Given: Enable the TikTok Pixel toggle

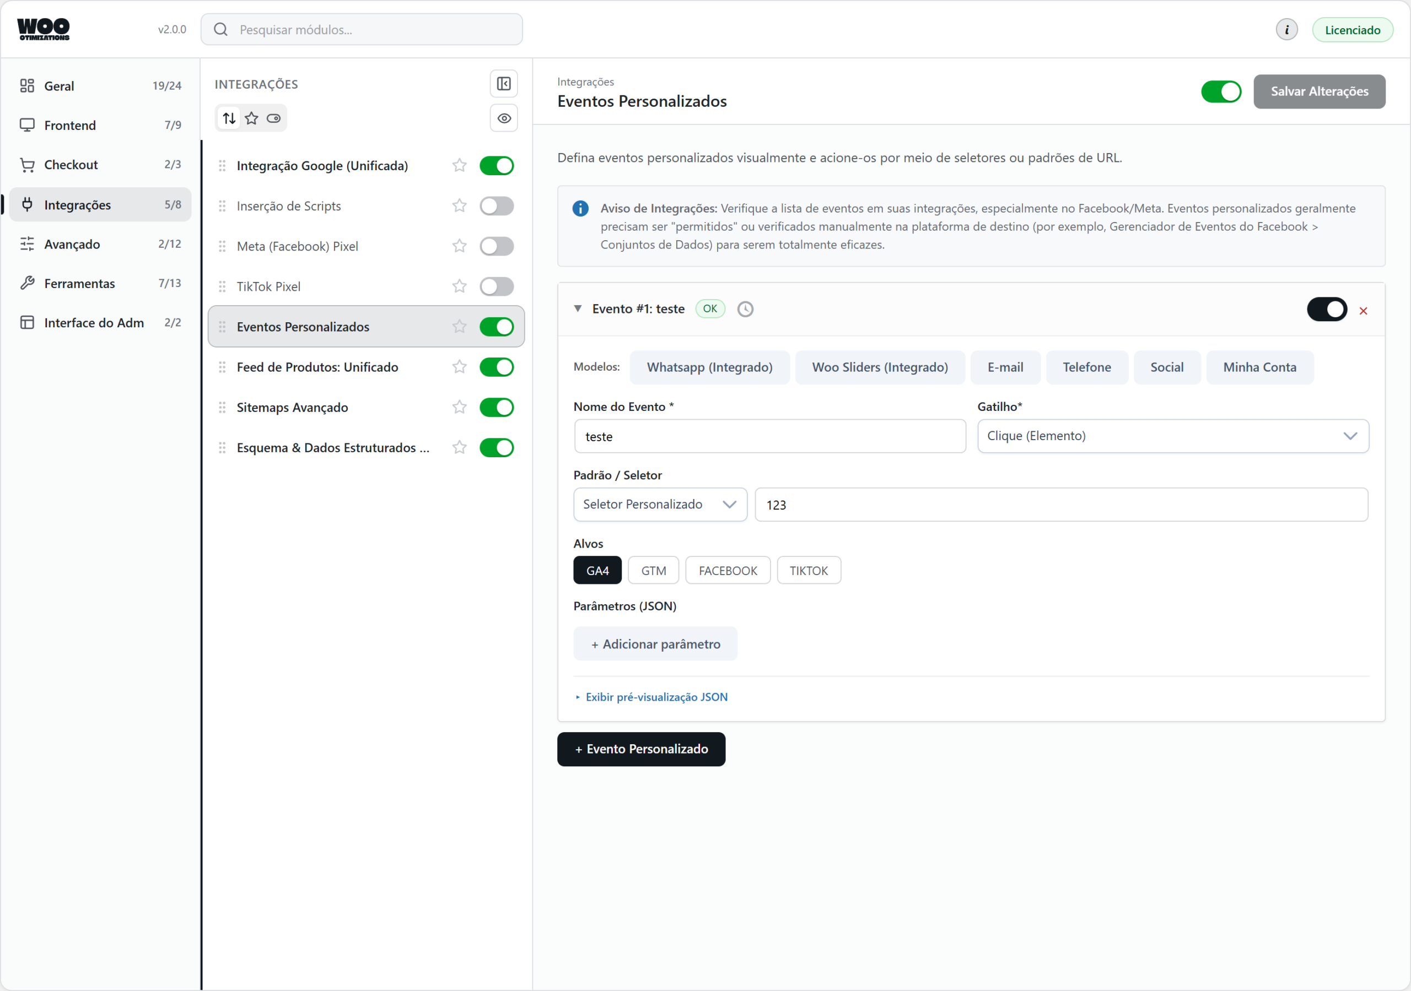Looking at the screenshot, I should pyautogui.click(x=496, y=286).
